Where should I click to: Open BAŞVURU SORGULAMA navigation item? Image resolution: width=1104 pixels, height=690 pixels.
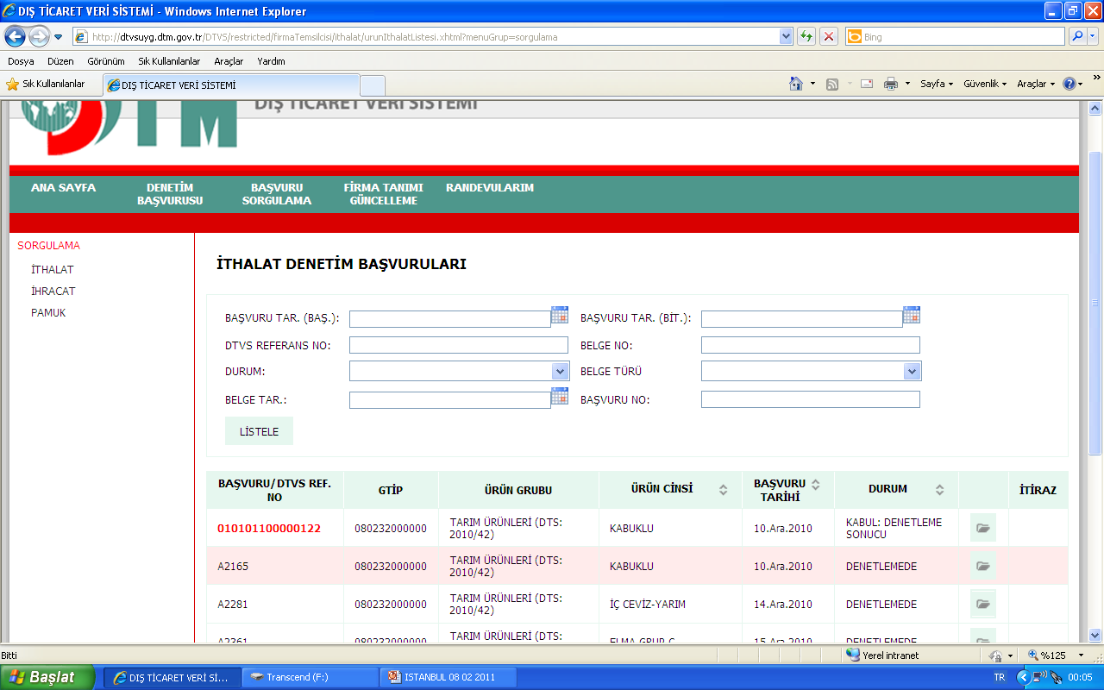pyautogui.click(x=277, y=194)
